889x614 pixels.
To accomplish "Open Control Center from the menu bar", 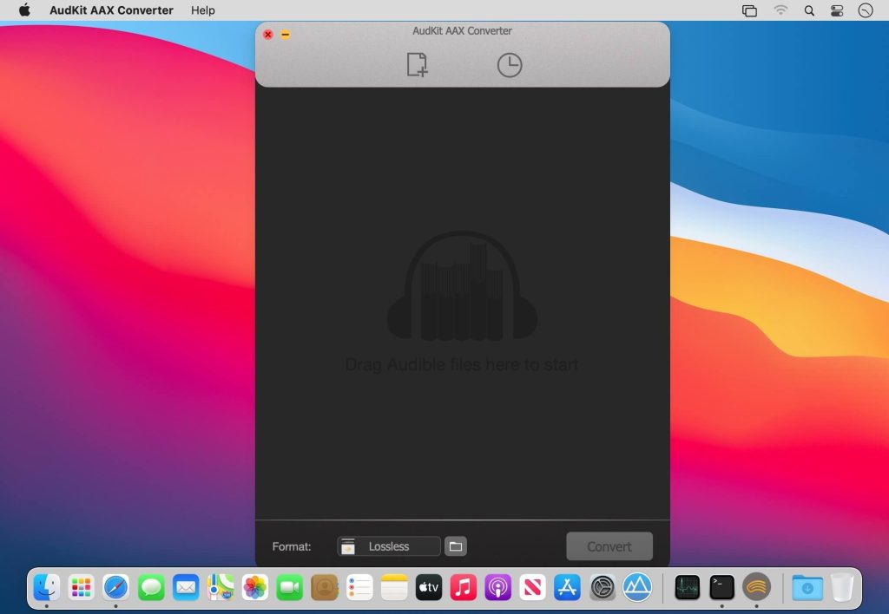I will pos(837,10).
